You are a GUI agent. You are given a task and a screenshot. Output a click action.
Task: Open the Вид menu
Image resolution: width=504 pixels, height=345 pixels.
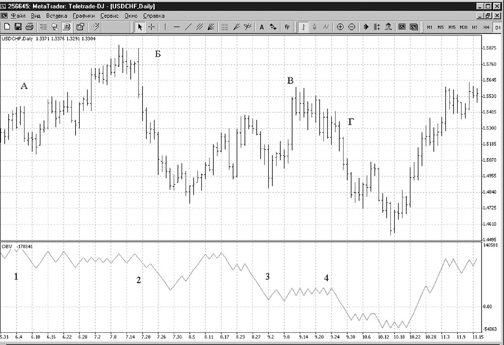pos(36,16)
